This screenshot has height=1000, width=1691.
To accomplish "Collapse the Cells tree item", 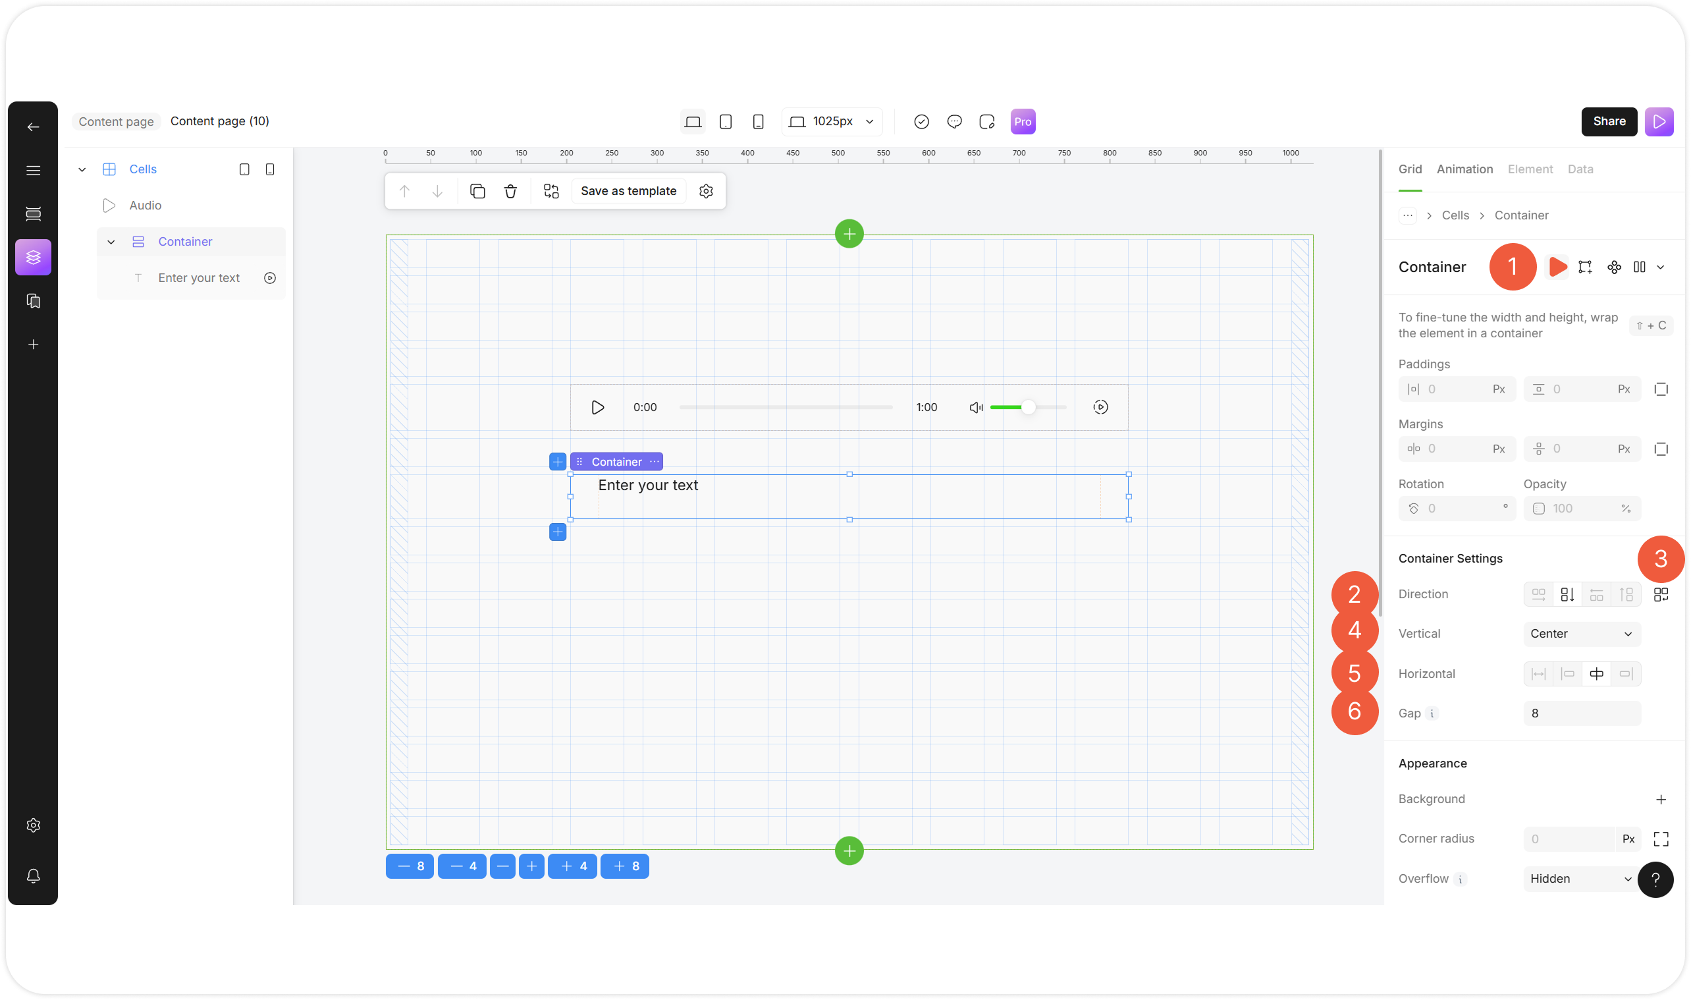I will pos(82,169).
